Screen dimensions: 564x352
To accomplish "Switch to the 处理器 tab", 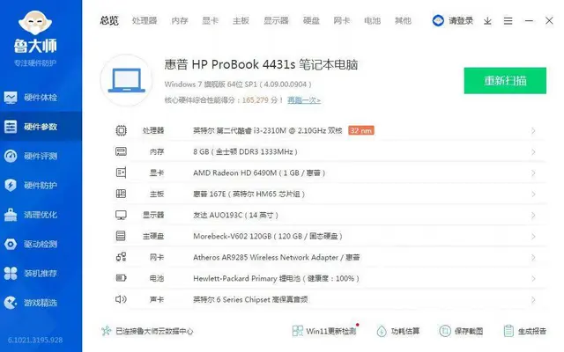I will (145, 21).
